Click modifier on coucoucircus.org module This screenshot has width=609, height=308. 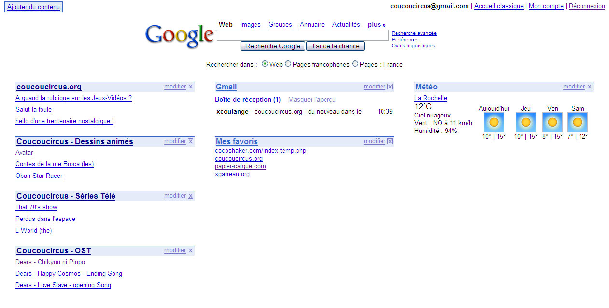click(x=175, y=87)
